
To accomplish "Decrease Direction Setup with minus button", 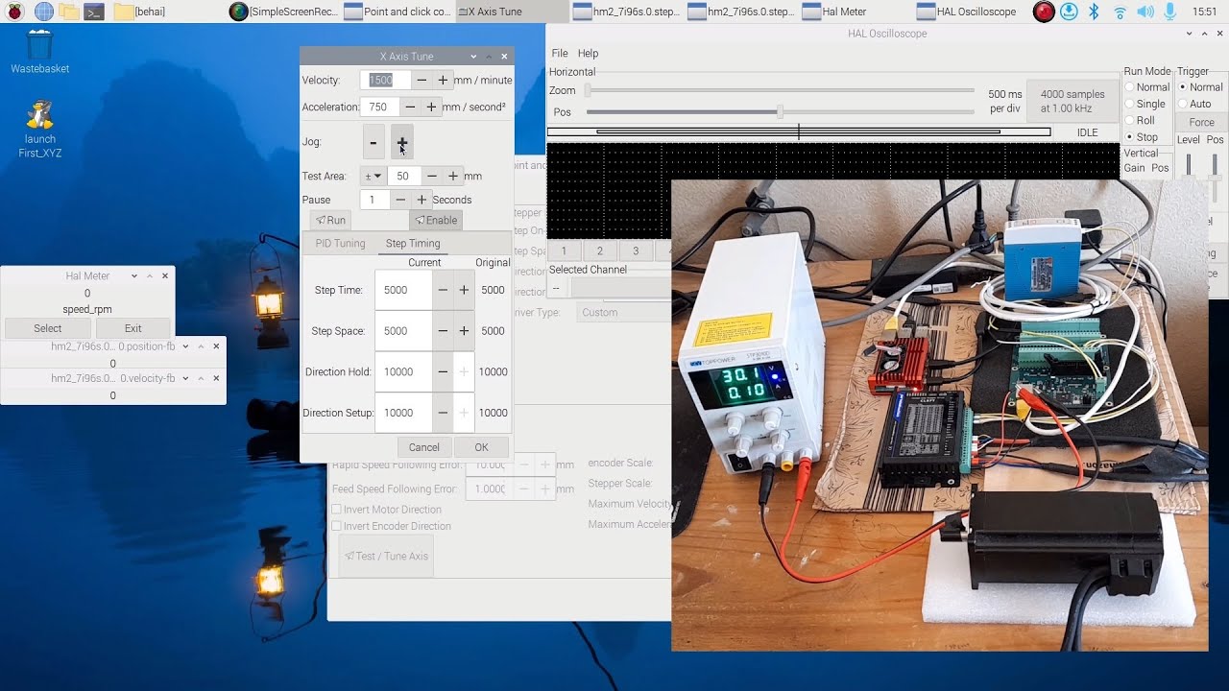I will (443, 414).
